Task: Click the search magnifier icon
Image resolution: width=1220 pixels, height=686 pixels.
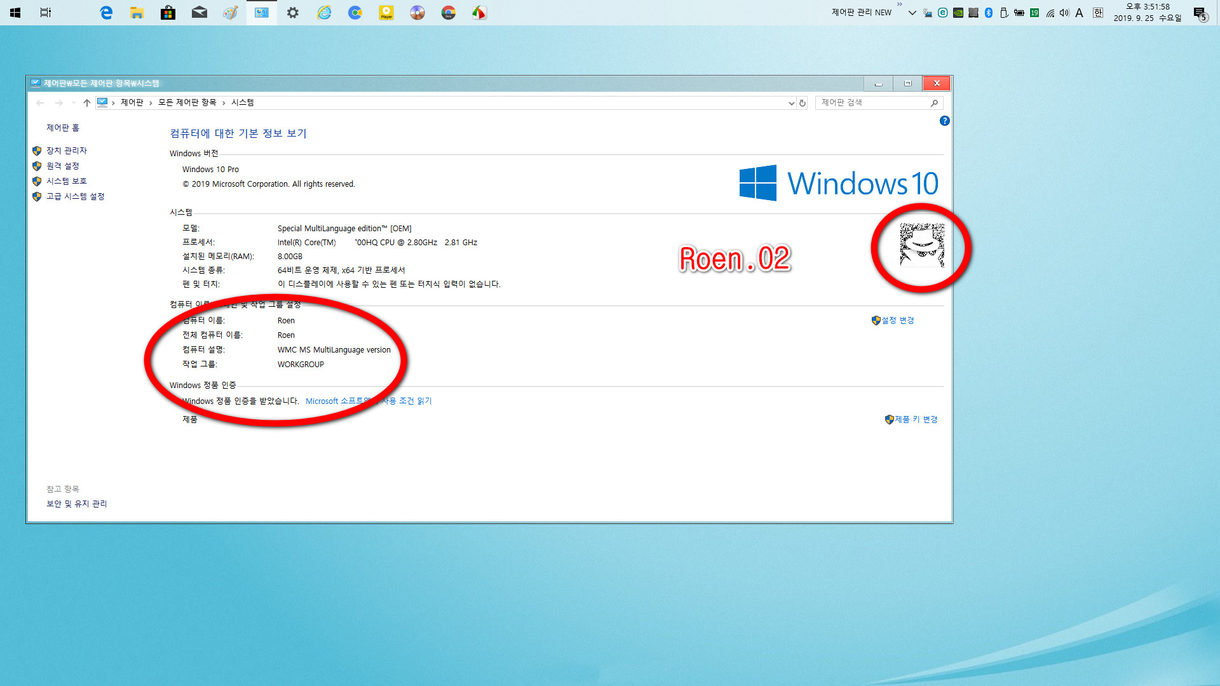Action: [934, 103]
